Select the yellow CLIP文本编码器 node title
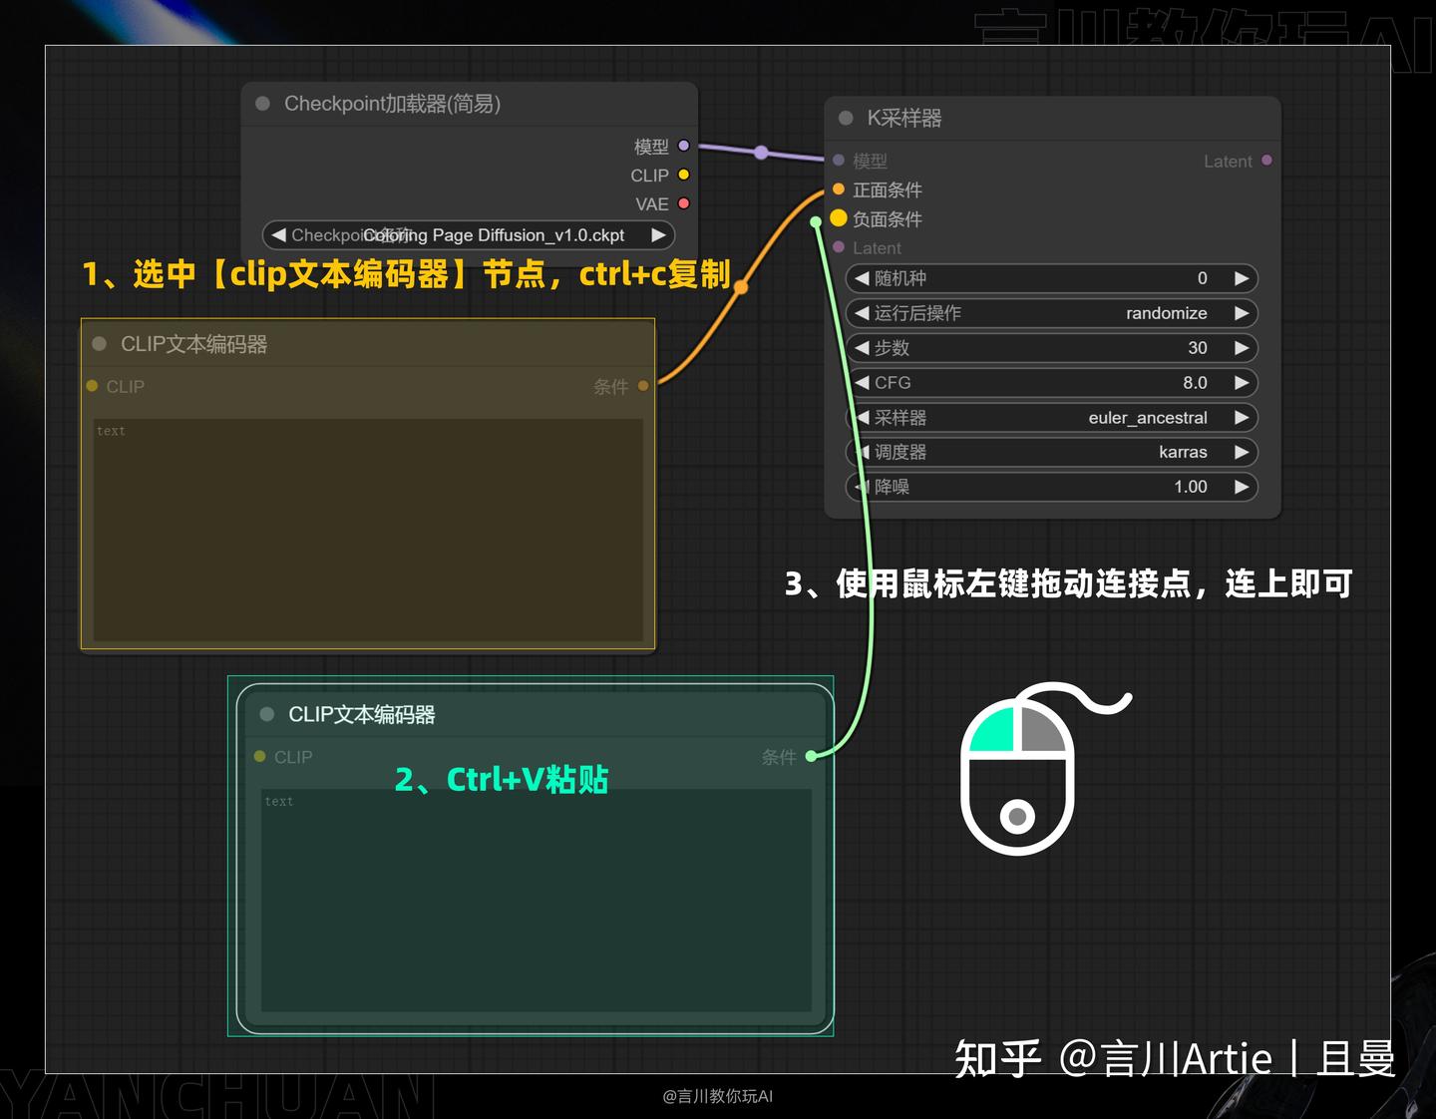 click(x=193, y=344)
